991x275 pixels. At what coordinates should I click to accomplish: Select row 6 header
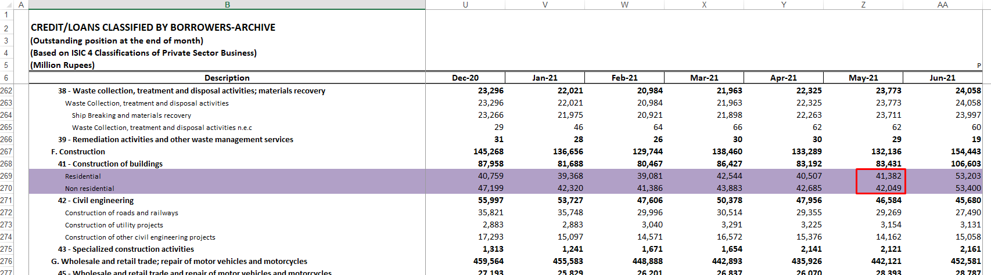tap(6, 78)
